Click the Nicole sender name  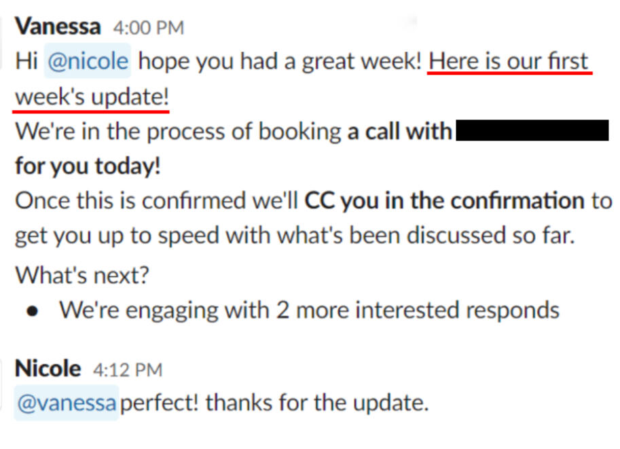click(x=48, y=369)
